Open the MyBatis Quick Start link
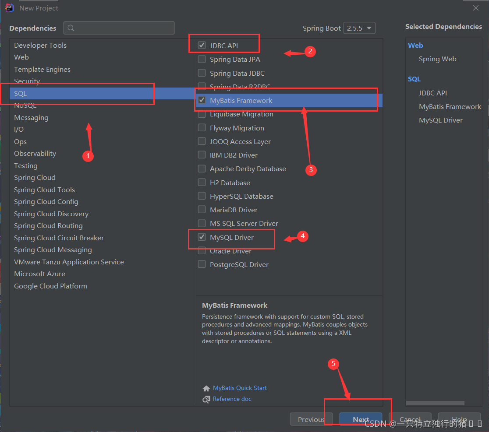The height and width of the screenshot is (432, 489). 240,388
